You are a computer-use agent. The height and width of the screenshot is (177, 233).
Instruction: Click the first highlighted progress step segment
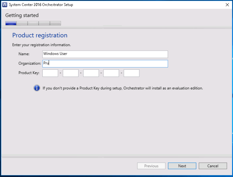pos(11,23)
